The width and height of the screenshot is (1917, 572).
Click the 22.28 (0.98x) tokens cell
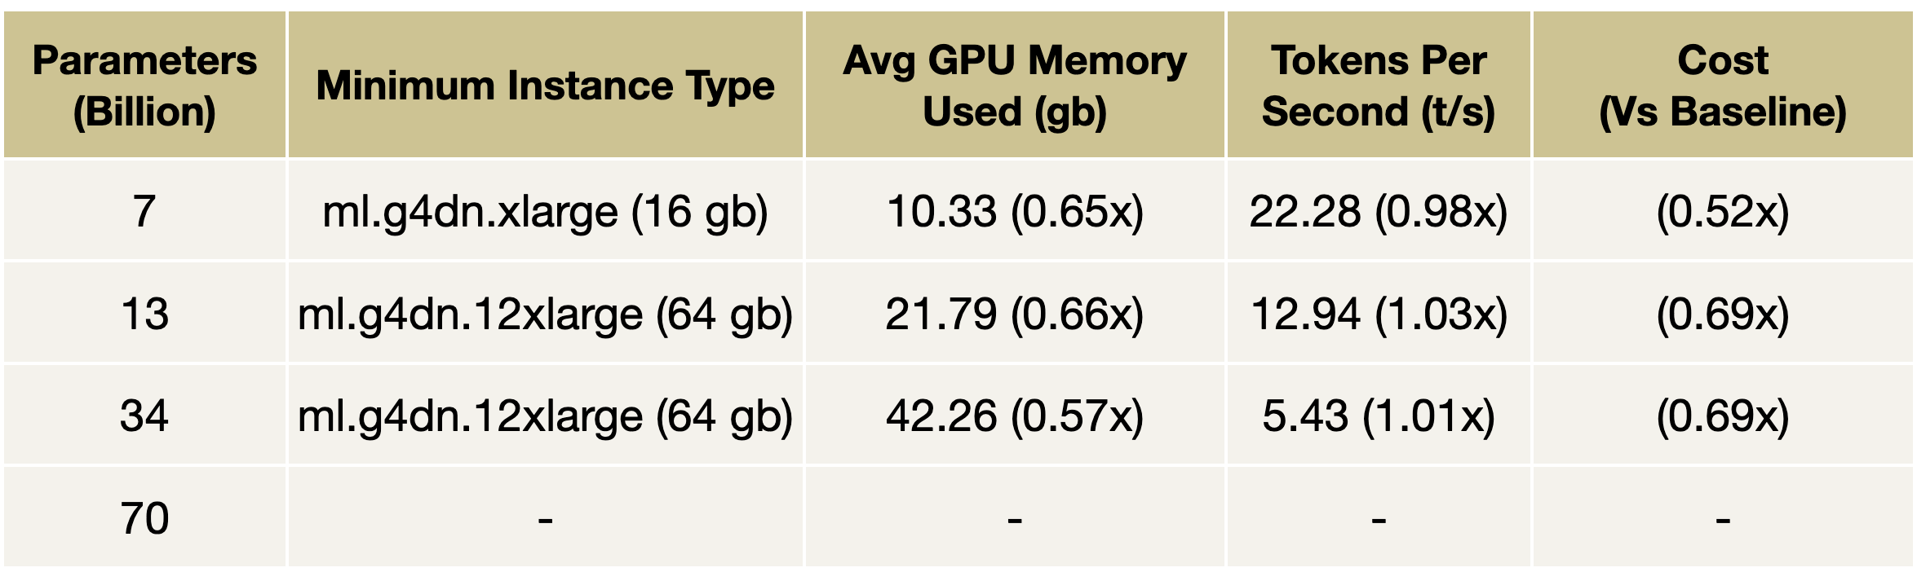tap(1378, 211)
